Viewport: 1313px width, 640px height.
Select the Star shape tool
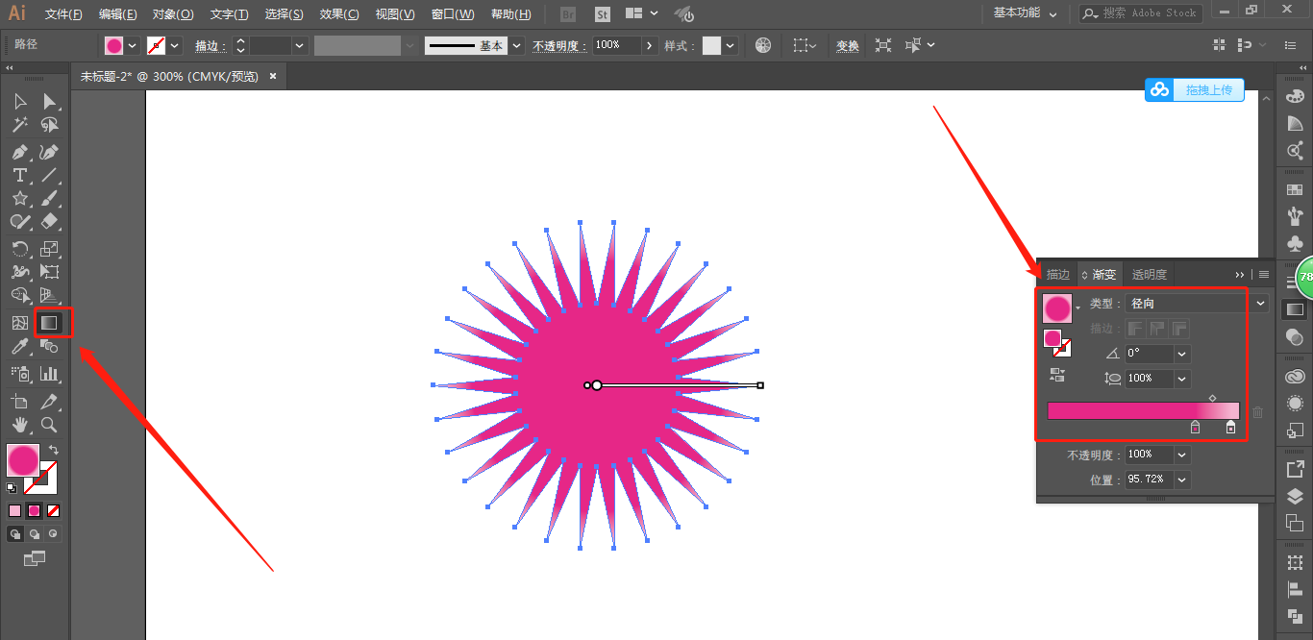pos(19,198)
